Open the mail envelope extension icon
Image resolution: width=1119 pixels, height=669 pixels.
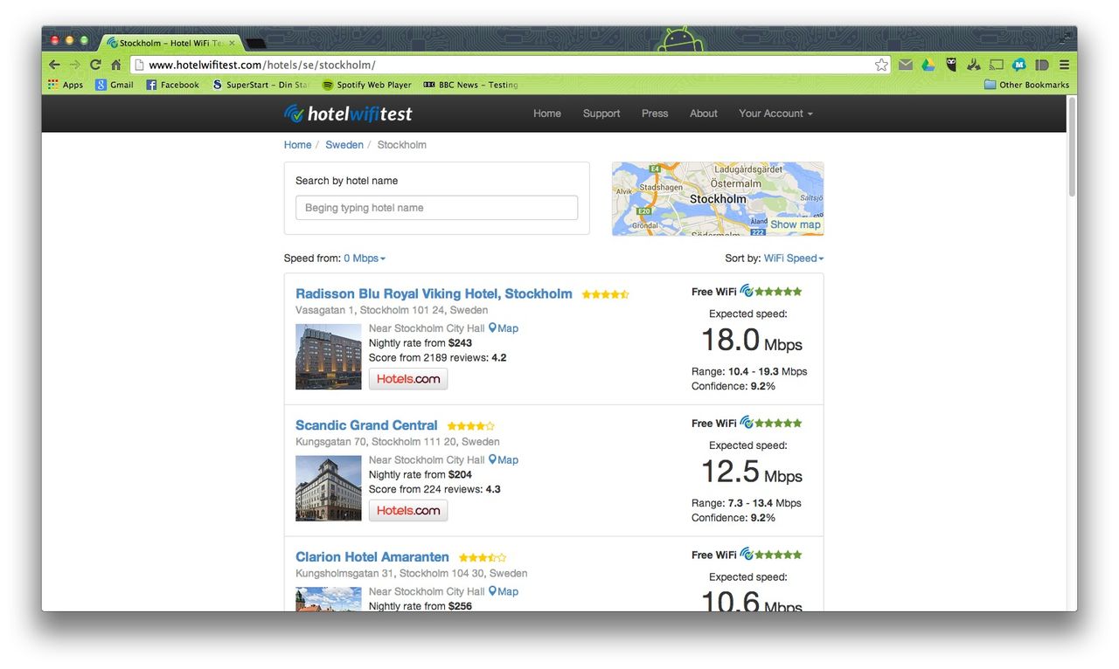tap(906, 65)
